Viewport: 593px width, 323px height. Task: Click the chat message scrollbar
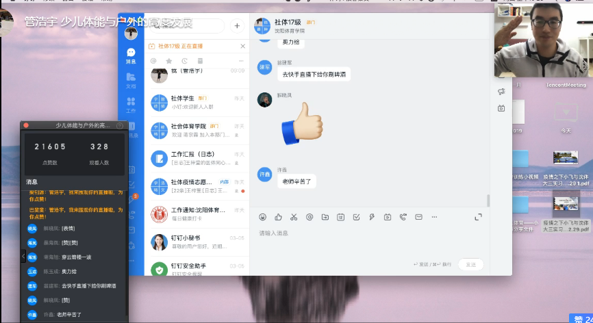coord(488,200)
